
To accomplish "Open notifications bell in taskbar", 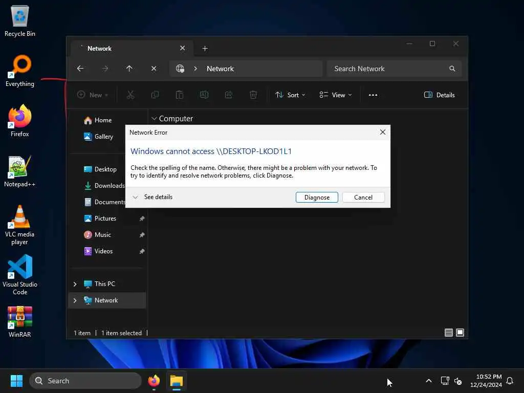I will click(x=510, y=381).
